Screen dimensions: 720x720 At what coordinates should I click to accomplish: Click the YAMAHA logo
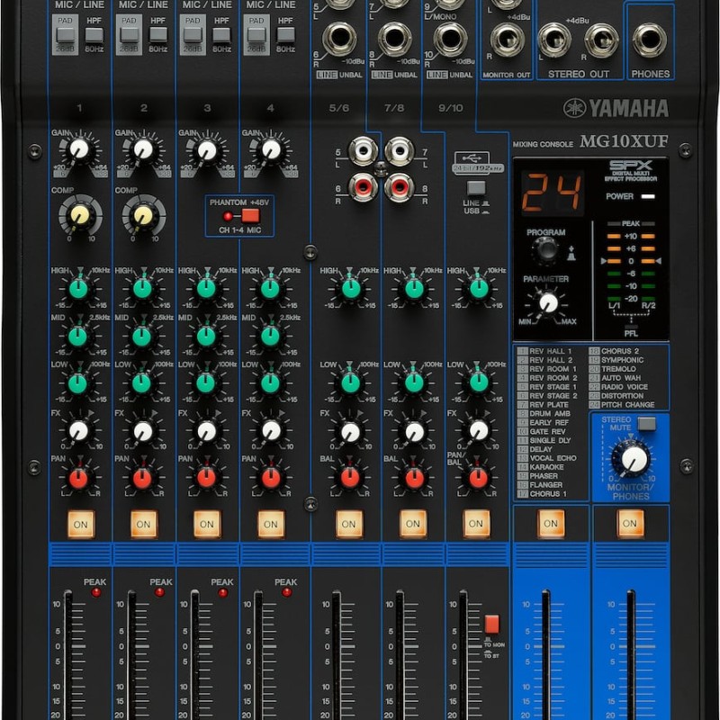tap(616, 108)
